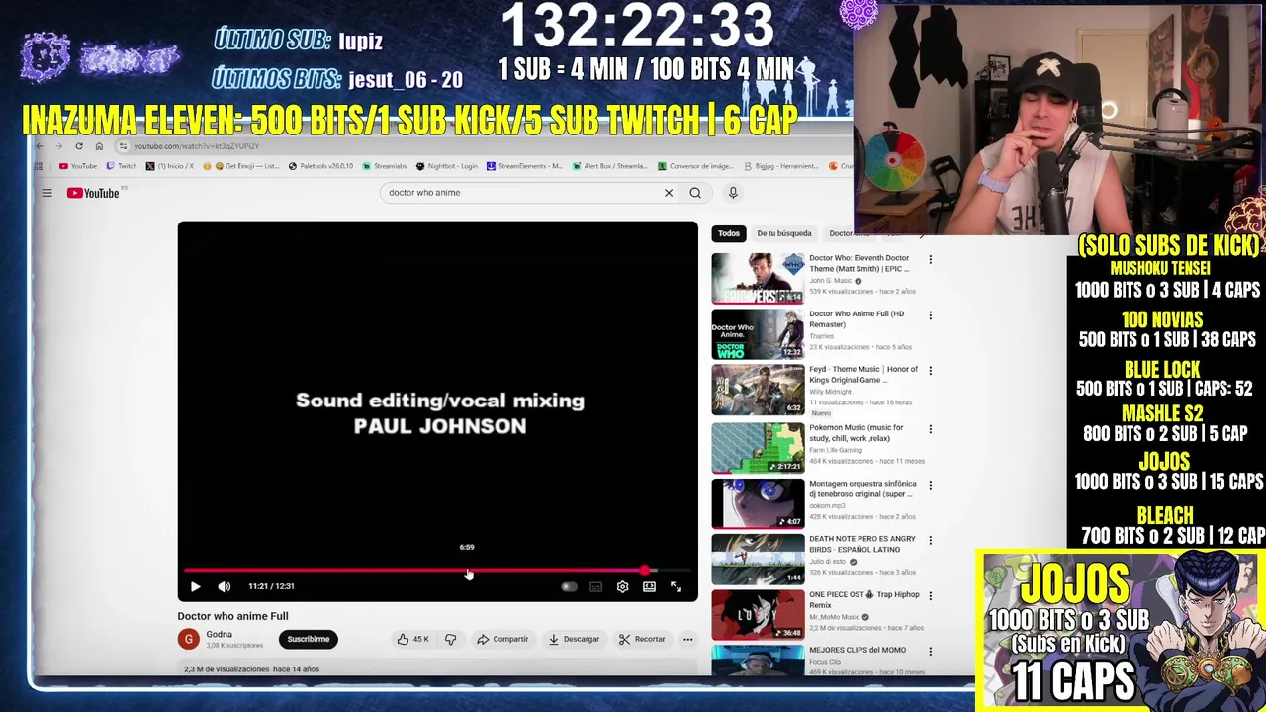Switch to theater mode in the player
The width and height of the screenshot is (1266, 712).
tap(649, 586)
